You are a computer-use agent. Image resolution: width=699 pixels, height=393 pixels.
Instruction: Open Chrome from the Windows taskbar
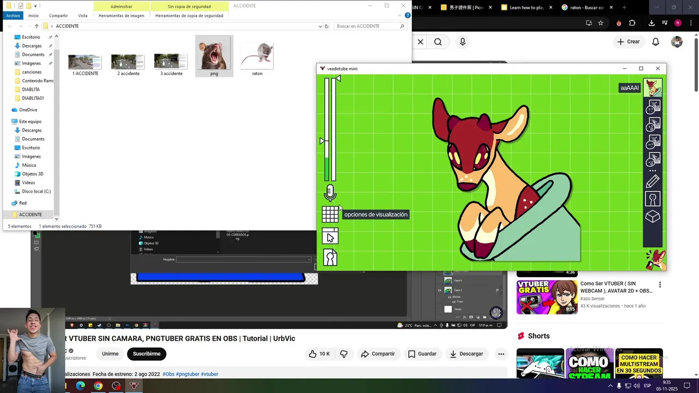tap(98, 386)
